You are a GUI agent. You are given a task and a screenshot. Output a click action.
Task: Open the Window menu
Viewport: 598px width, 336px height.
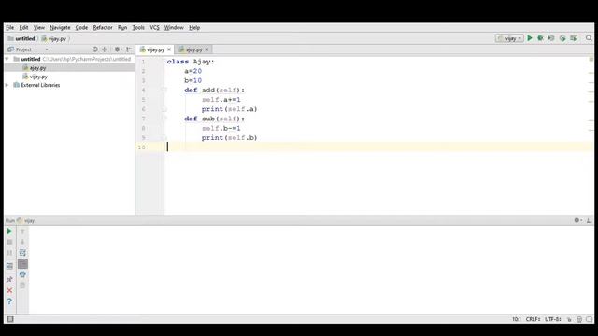174,27
